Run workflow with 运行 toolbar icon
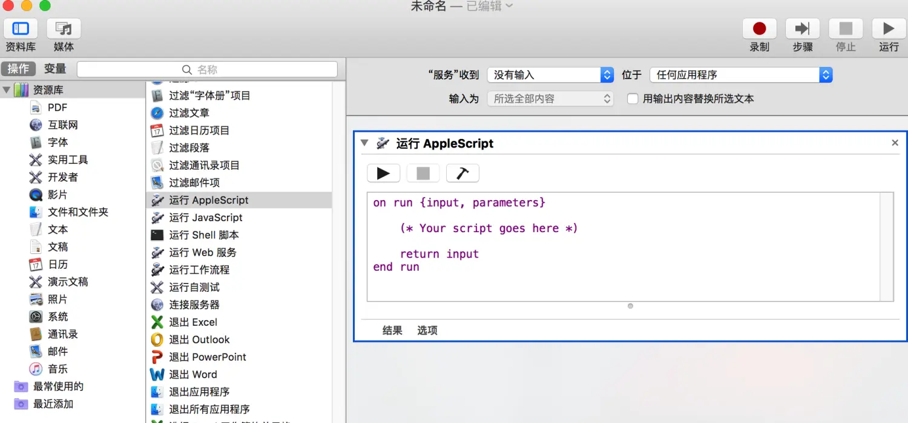 point(889,28)
